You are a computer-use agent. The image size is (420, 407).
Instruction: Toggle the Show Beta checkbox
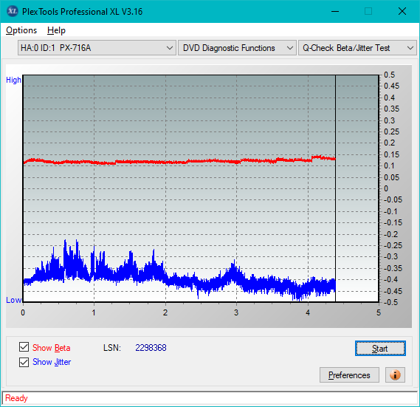24,346
